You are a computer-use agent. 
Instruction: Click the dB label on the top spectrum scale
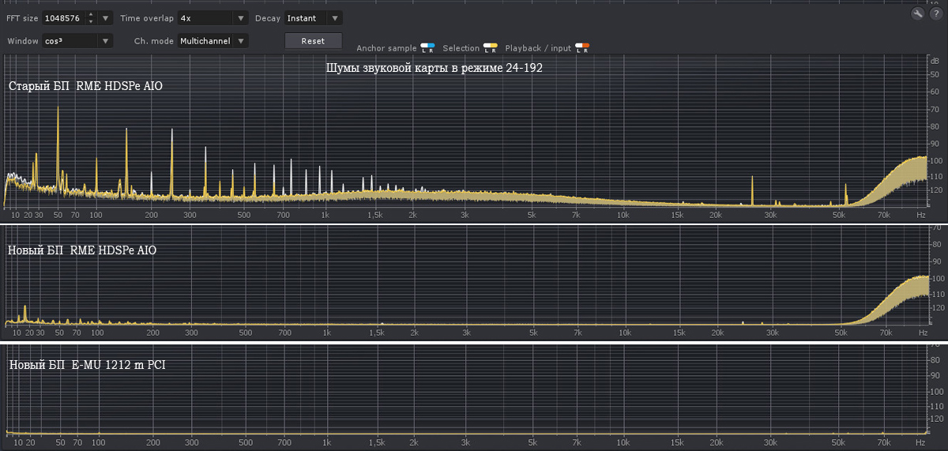tap(935, 61)
